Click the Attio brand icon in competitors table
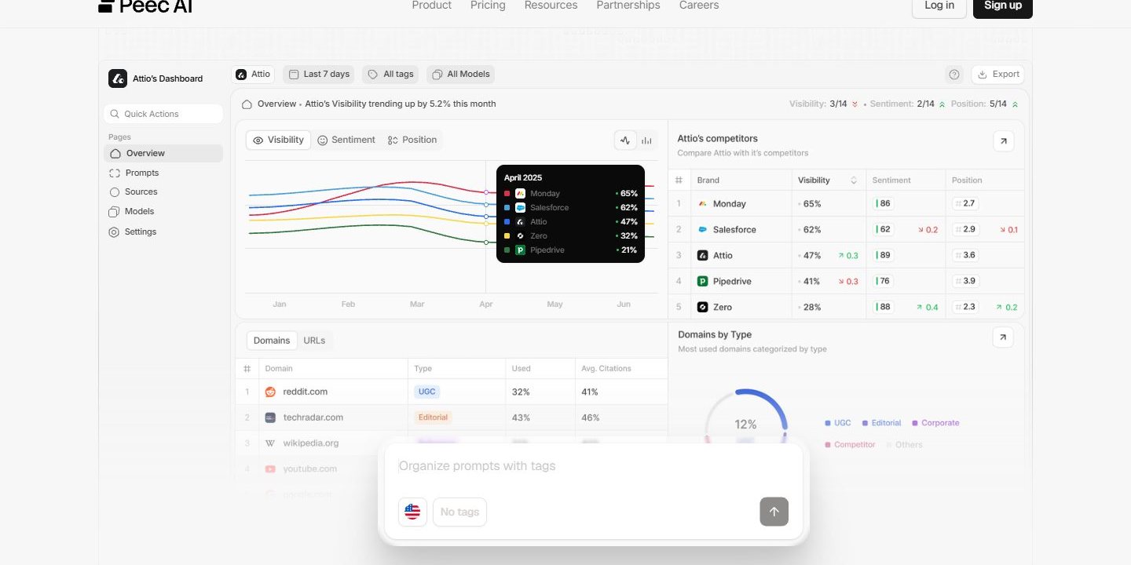1131x565 pixels. click(703, 256)
